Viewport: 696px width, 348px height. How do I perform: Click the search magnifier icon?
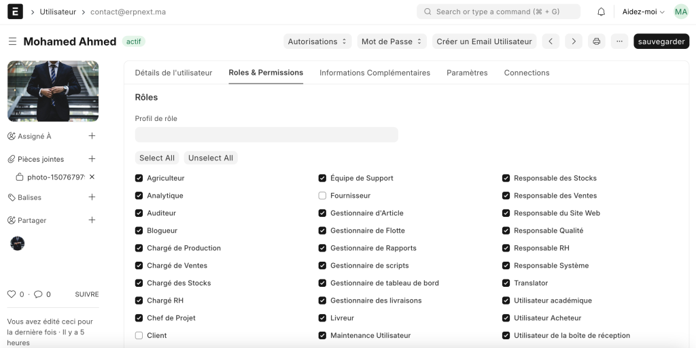[x=428, y=12]
